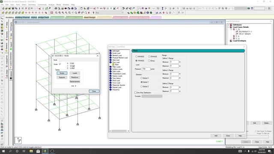Expand the Definitions tree node
274x154 pixels.
[228, 25]
